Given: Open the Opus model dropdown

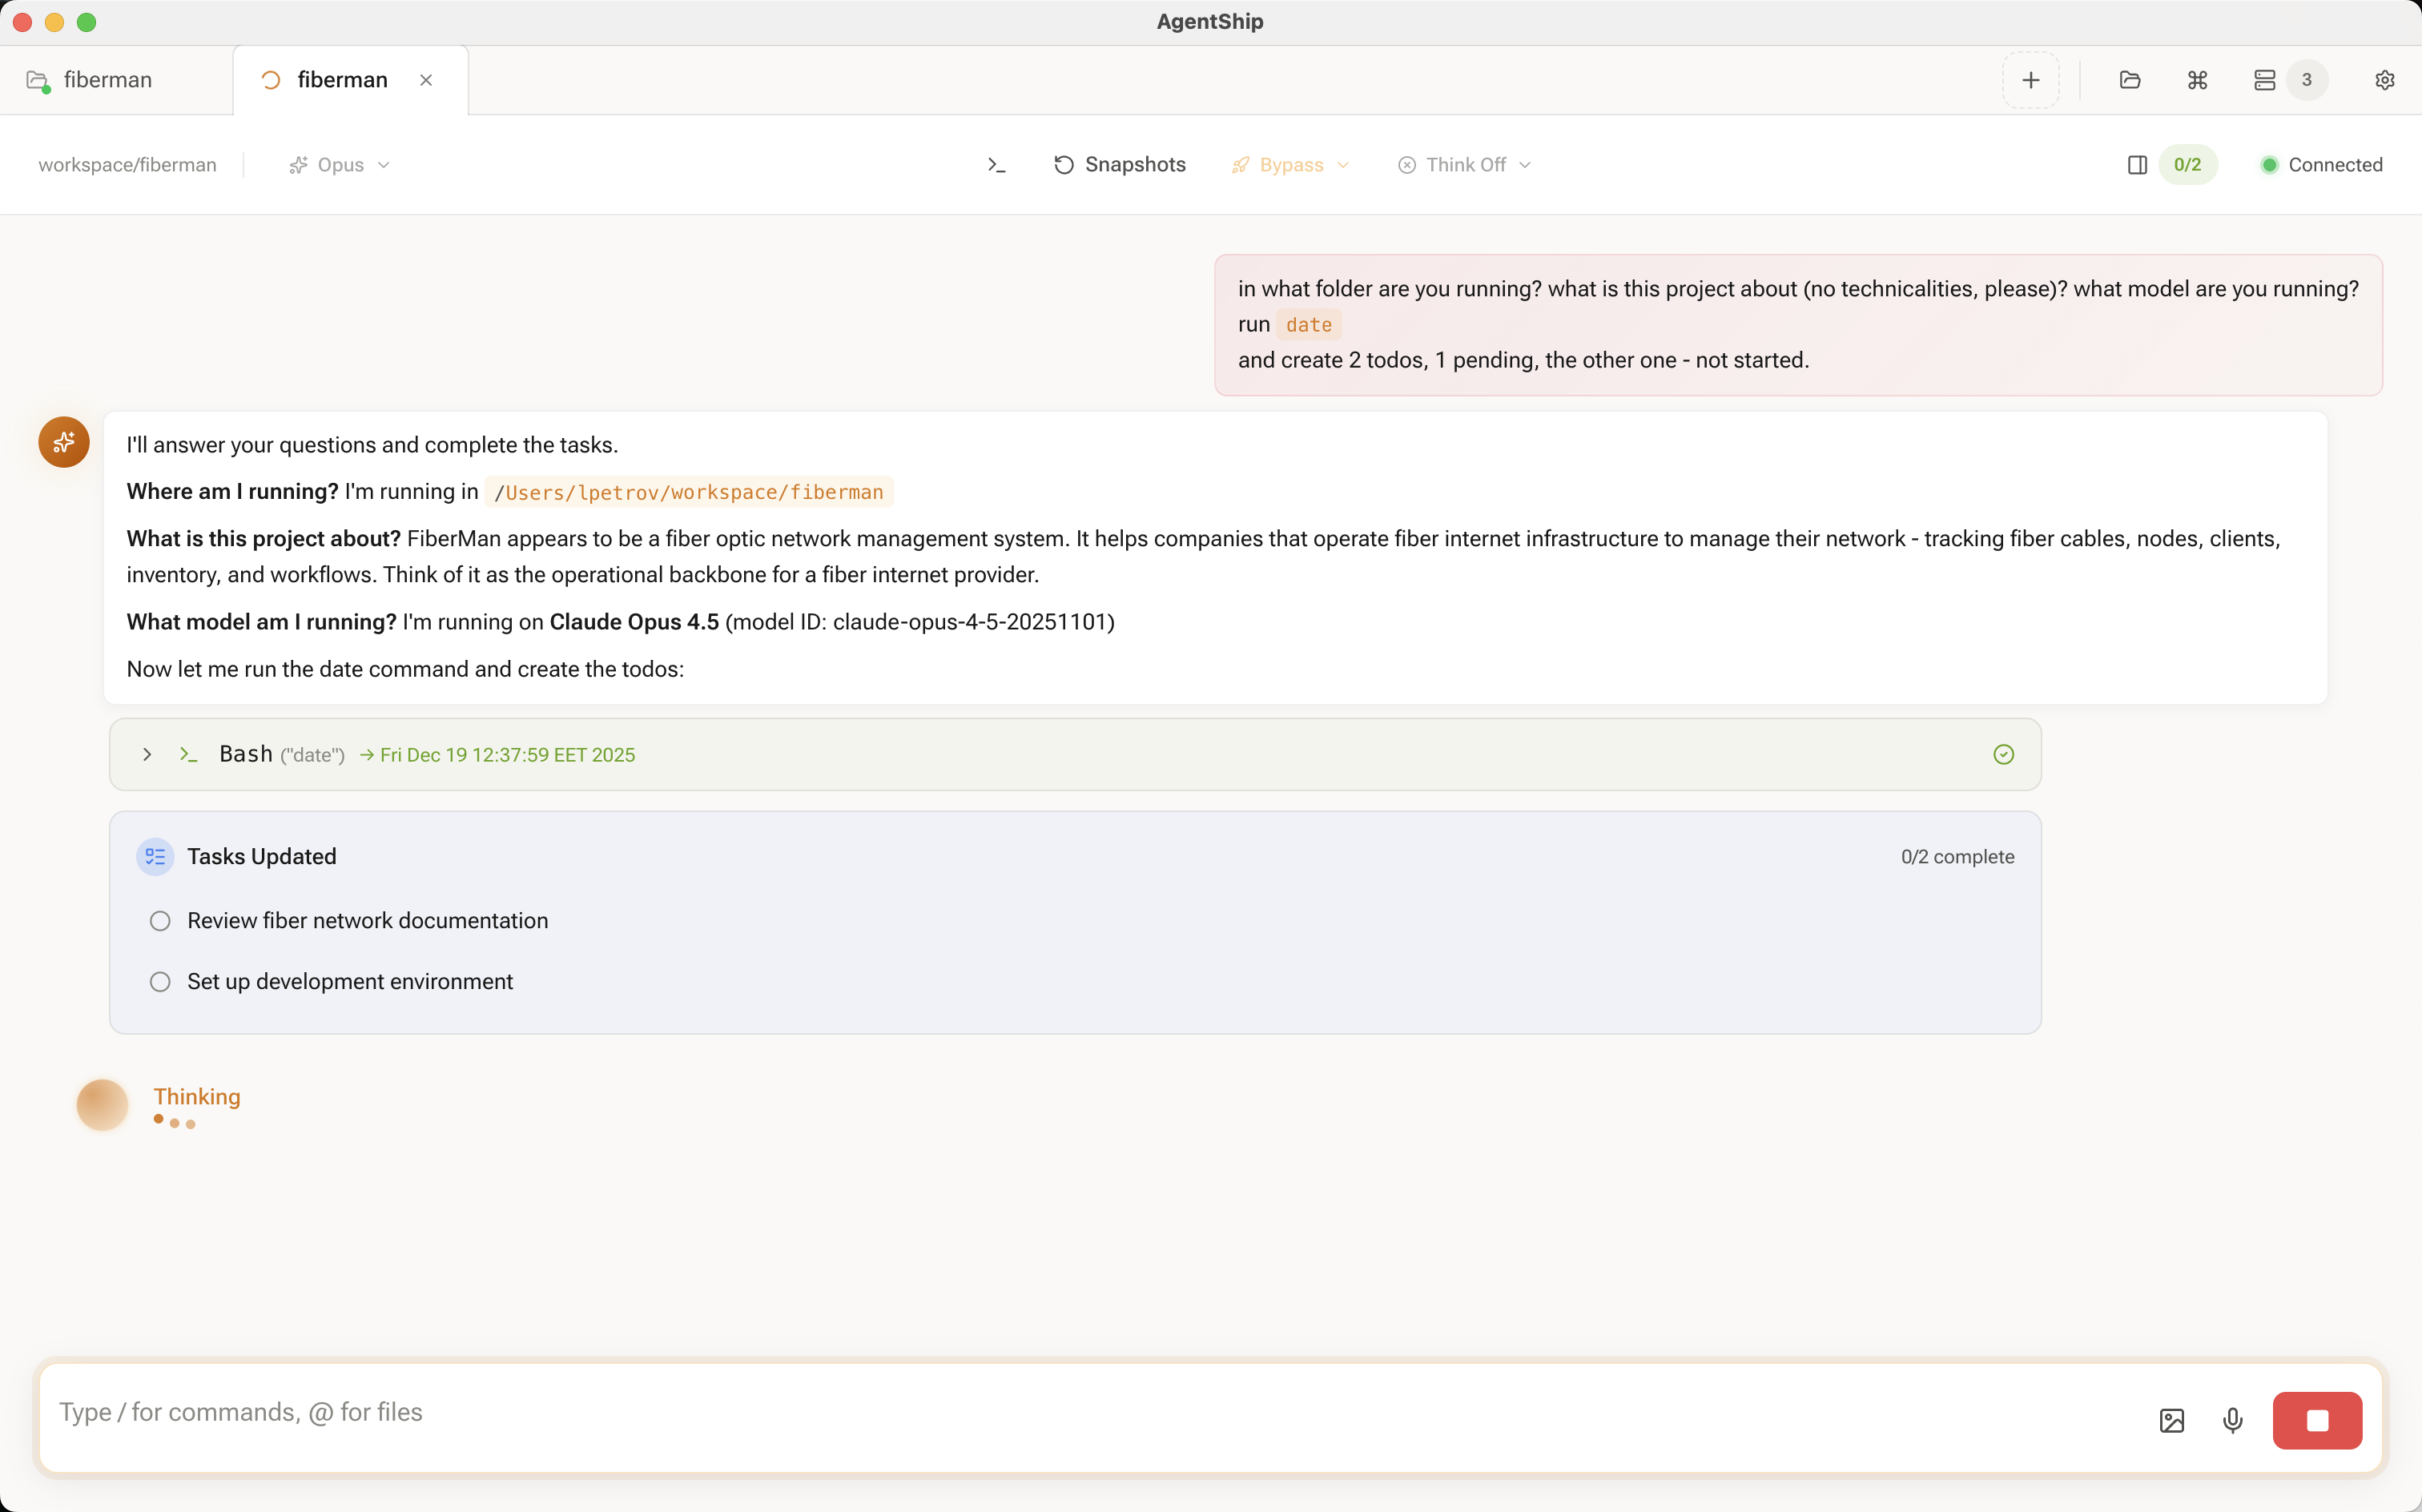Looking at the screenshot, I should coord(337,164).
